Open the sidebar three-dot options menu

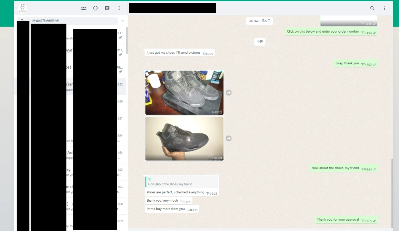(119, 8)
